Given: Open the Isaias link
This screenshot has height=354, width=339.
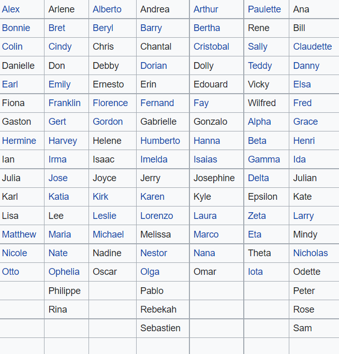Looking at the screenshot, I should [205, 159].
